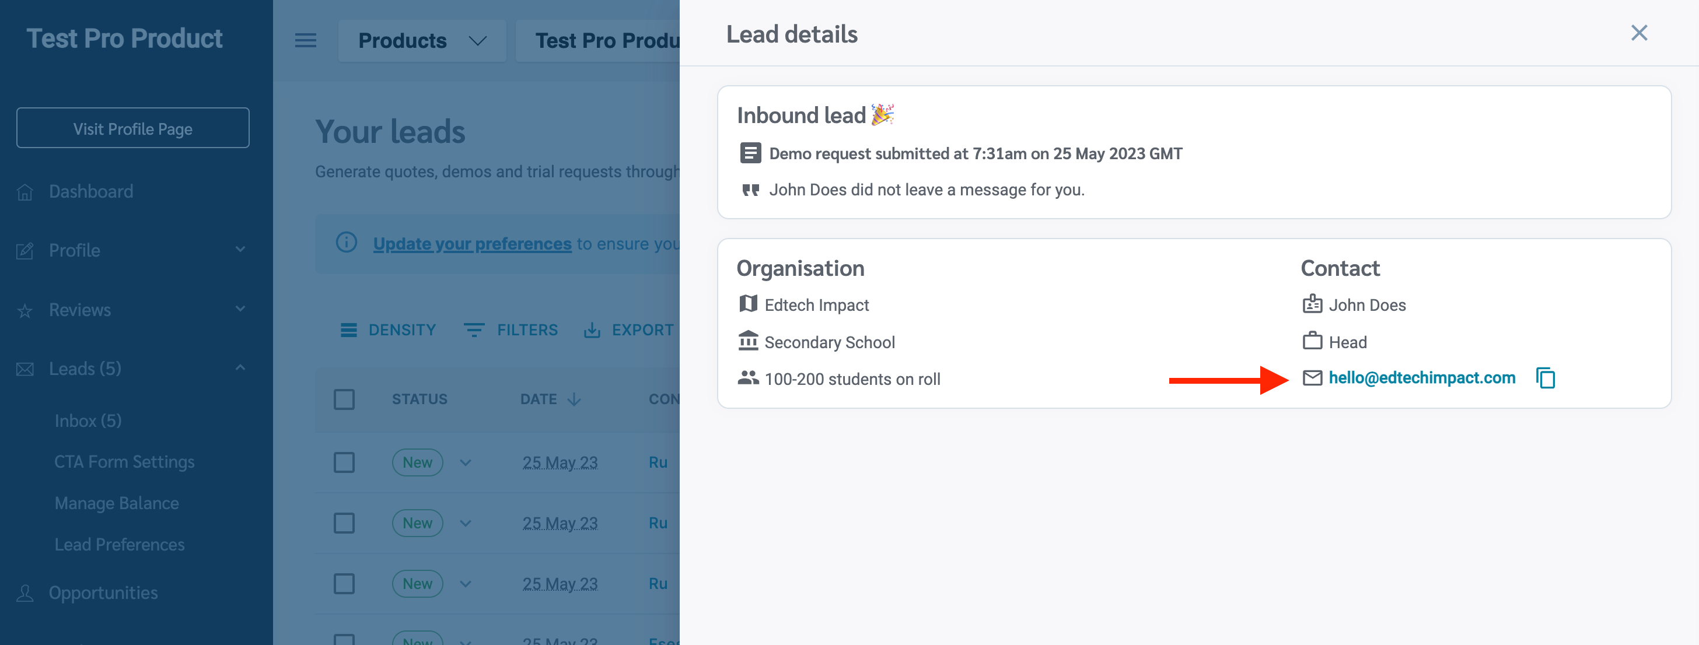Screen dimensions: 1699x645
Task: Click the first New status badge
Action: 418,462
